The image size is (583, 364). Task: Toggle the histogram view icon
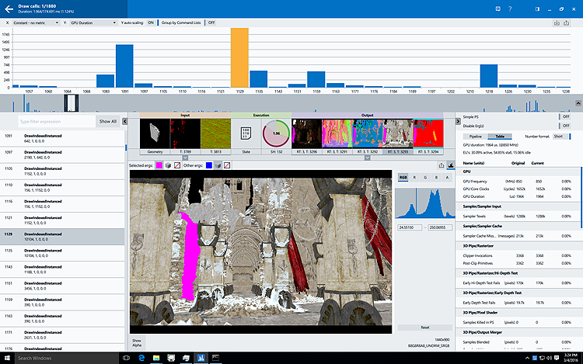(x=451, y=165)
